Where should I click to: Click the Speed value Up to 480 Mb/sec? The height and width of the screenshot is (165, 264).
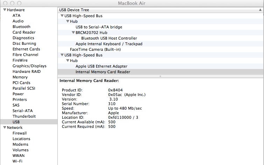[125, 108]
